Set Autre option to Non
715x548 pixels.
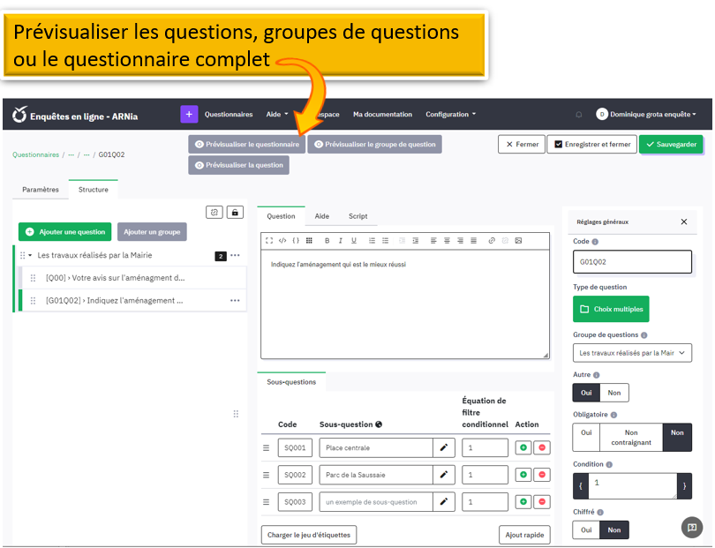614,393
